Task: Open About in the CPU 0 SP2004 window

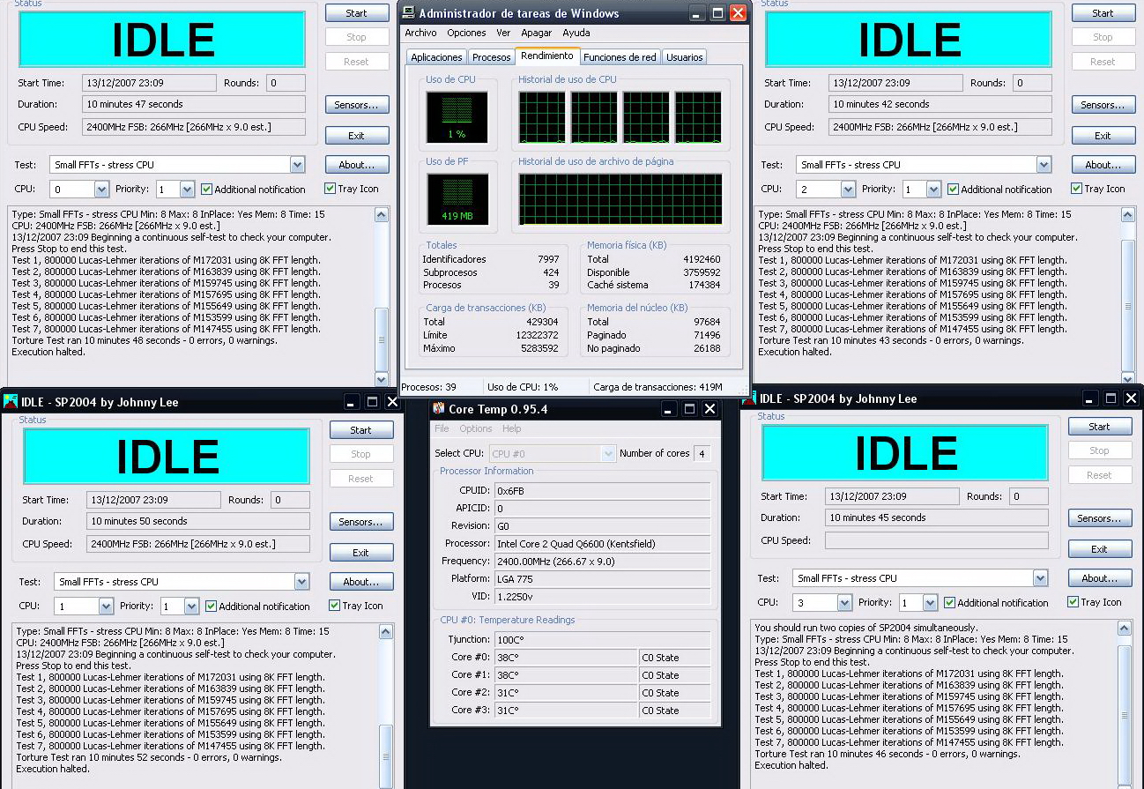Action: (357, 165)
